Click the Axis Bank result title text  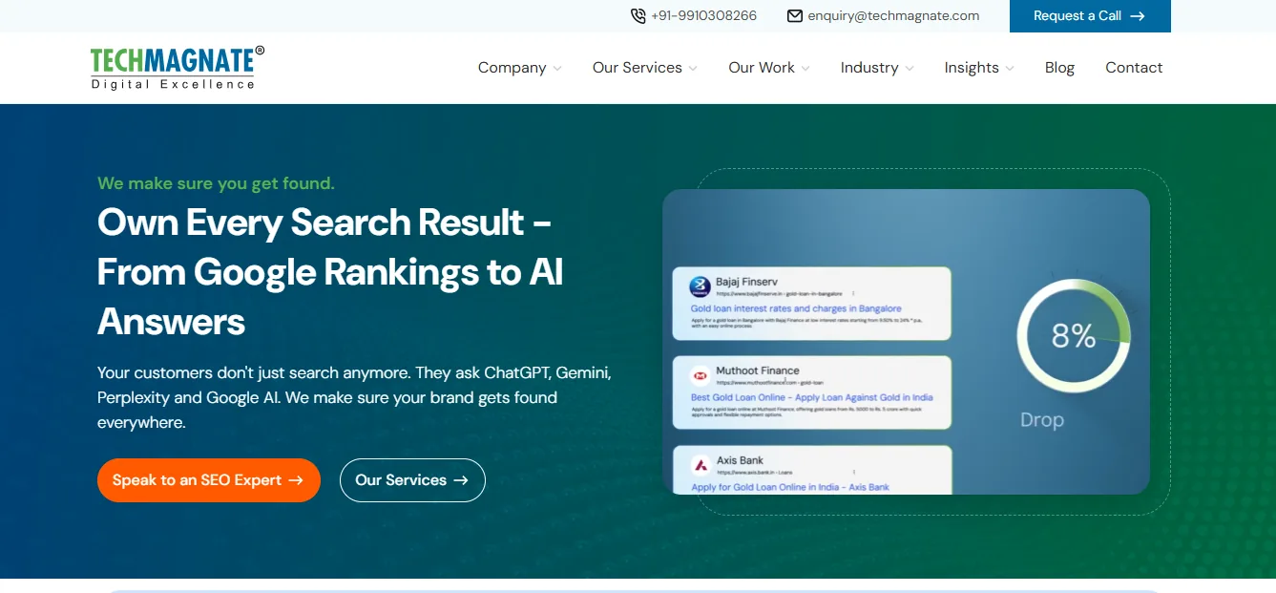[x=741, y=460]
